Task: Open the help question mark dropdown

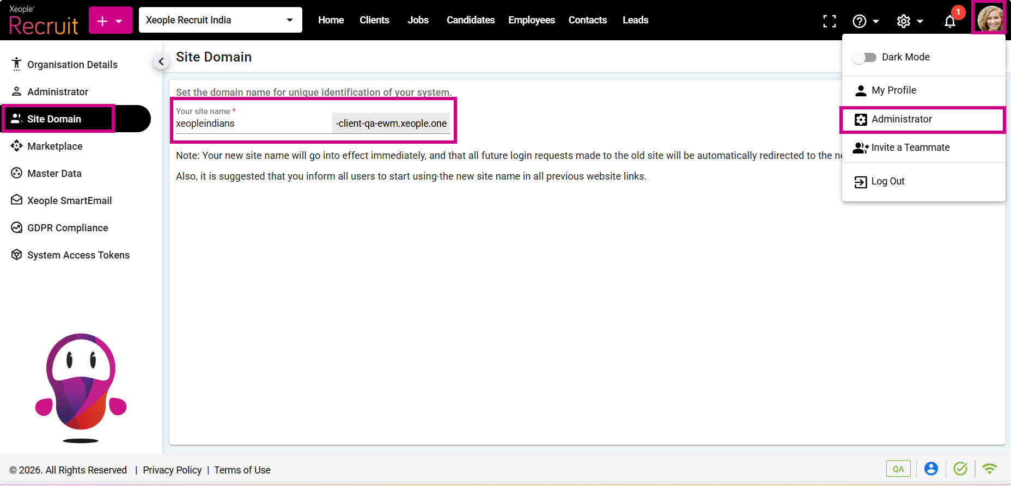Action: (x=865, y=21)
